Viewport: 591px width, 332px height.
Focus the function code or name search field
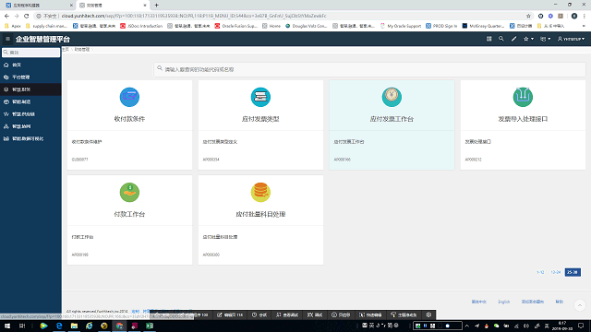[x=369, y=69]
